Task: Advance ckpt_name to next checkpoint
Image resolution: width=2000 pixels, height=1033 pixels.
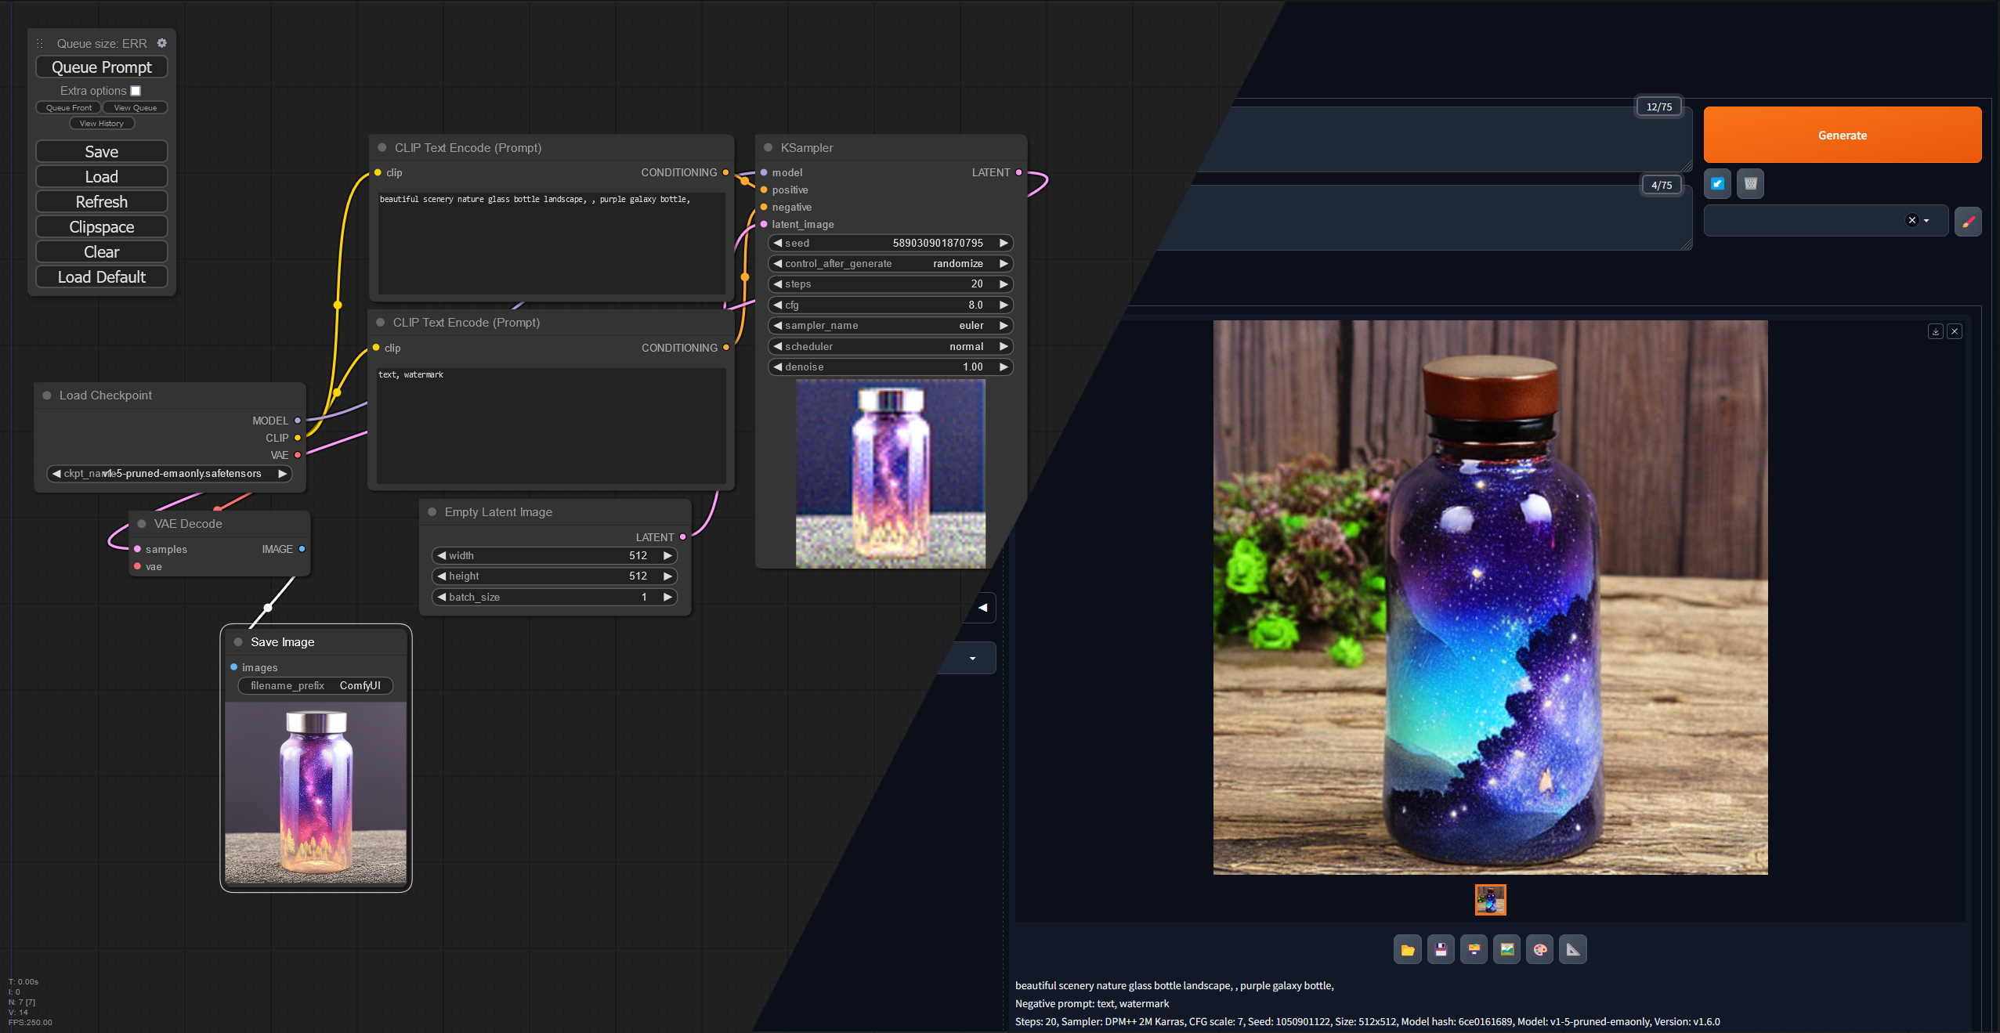Action: (x=282, y=474)
